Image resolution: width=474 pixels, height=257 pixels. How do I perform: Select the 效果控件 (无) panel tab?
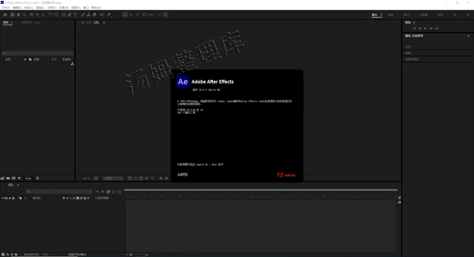click(x=31, y=23)
